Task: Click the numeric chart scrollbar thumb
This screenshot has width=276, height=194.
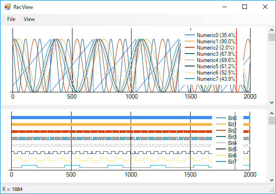Action: pos(272,37)
